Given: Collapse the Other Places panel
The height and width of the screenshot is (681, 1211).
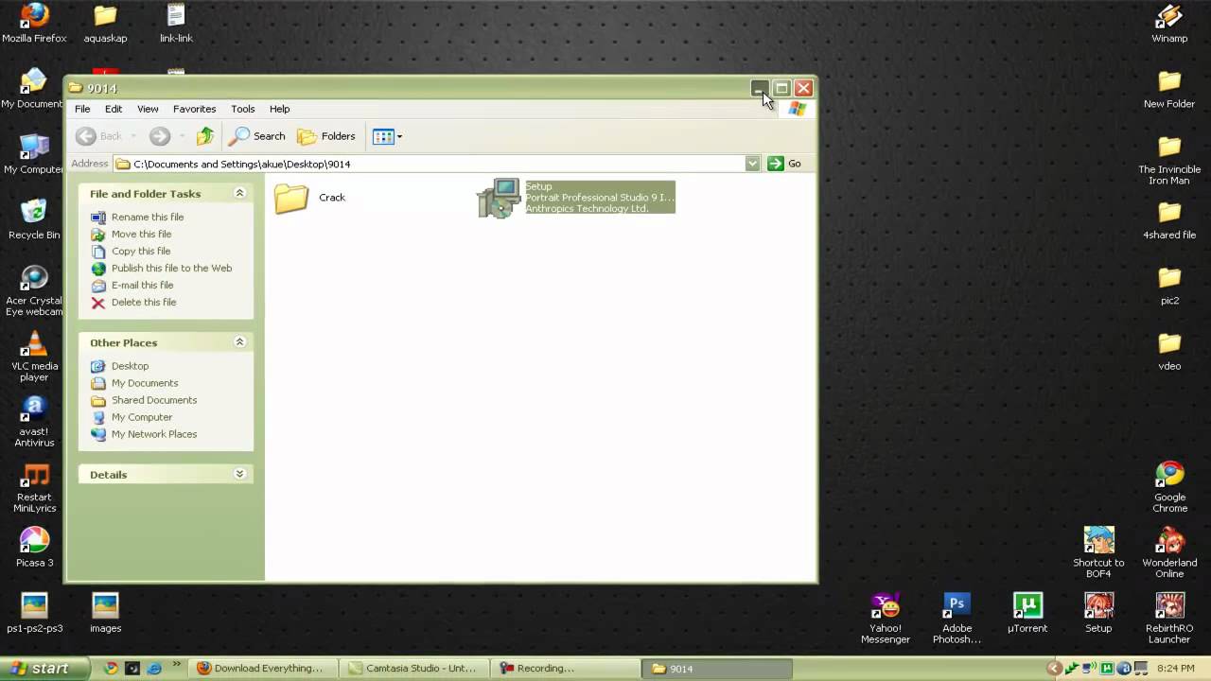Looking at the screenshot, I should pyautogui.click(x=239, y=342).
